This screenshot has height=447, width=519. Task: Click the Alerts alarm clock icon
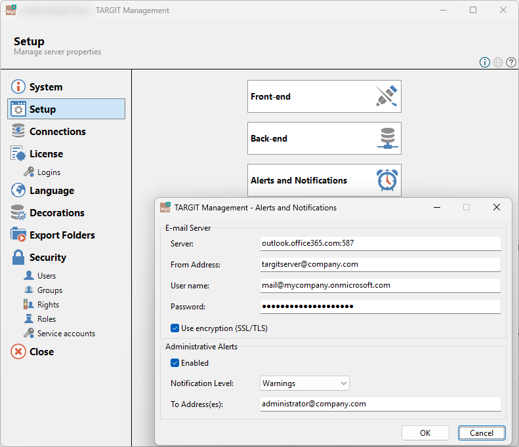tap(387, 180)
